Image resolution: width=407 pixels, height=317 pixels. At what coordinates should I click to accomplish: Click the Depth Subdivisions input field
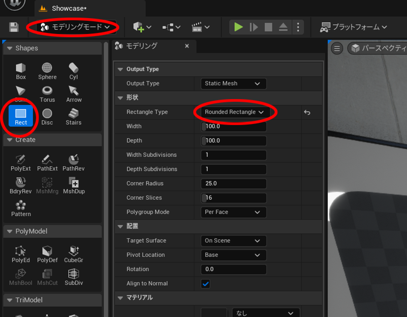[x=233, y=169]
